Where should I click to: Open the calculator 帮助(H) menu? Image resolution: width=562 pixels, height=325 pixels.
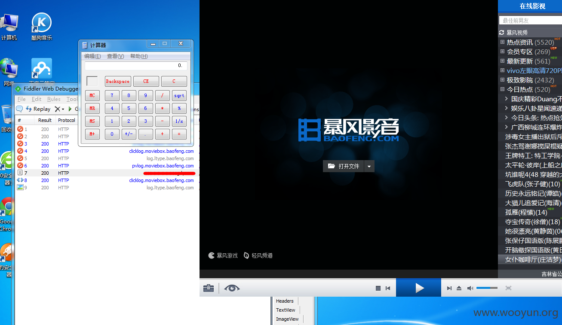(139, 56)
